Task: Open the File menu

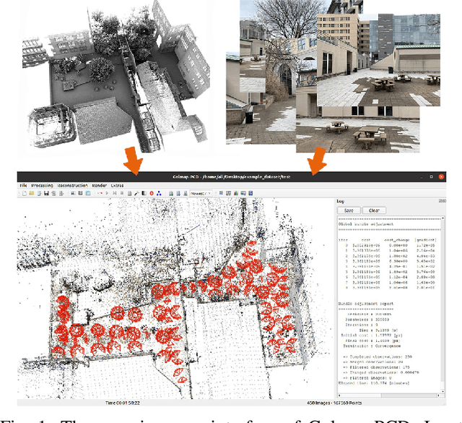Action: pos(23,186)
